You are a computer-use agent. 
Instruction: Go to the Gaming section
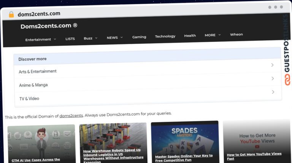[x=139, y=37]
